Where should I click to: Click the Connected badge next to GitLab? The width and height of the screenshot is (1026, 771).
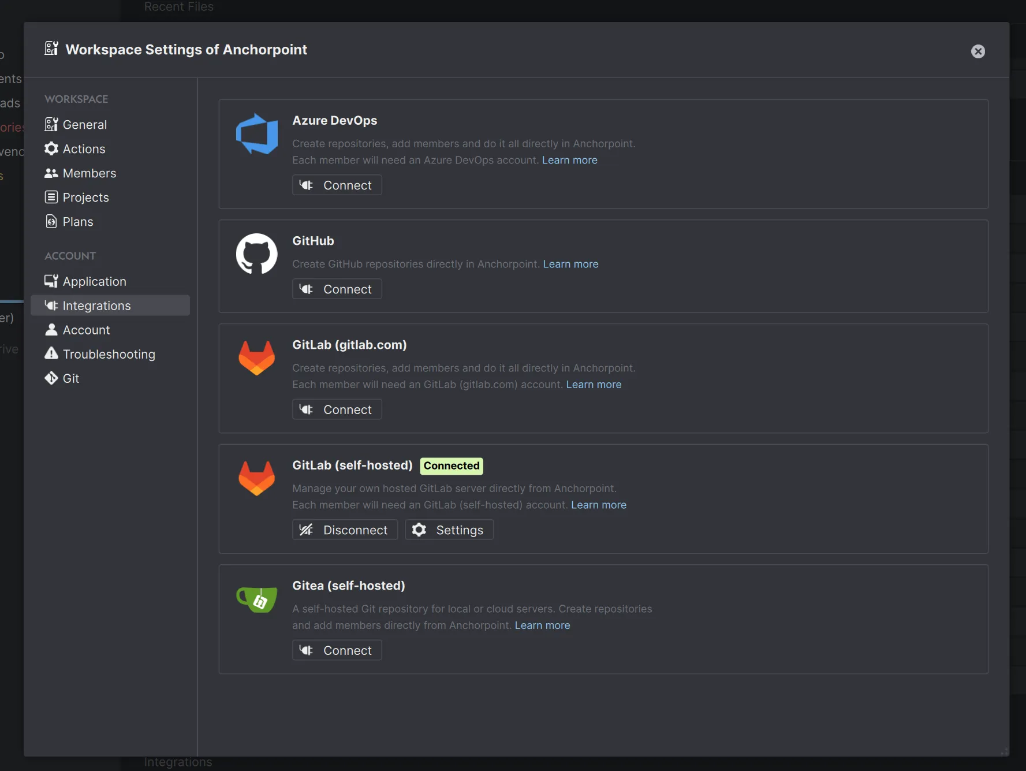click(x=451, y=465)
